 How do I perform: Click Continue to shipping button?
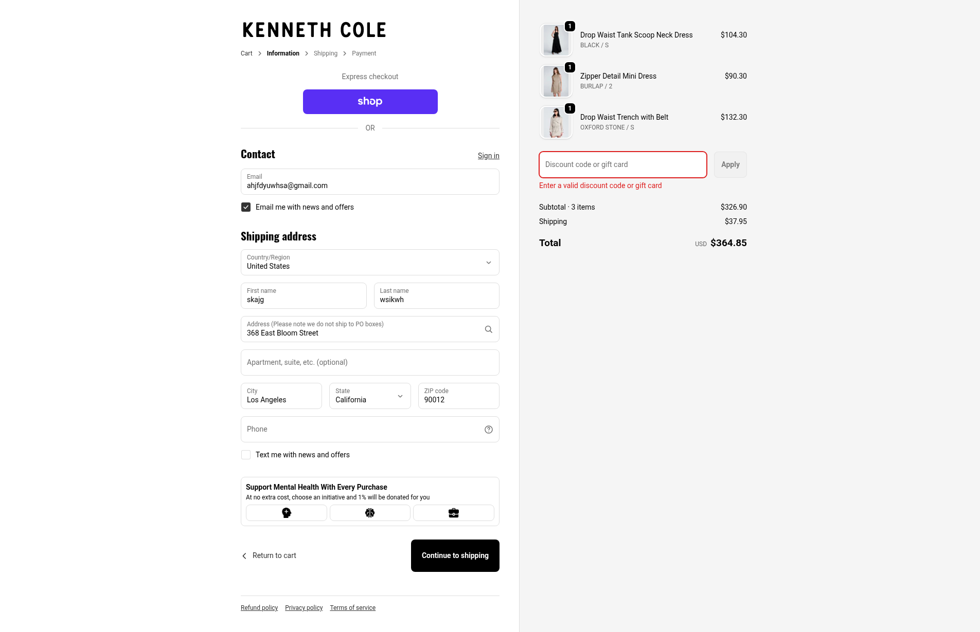[x=455, y=555]
